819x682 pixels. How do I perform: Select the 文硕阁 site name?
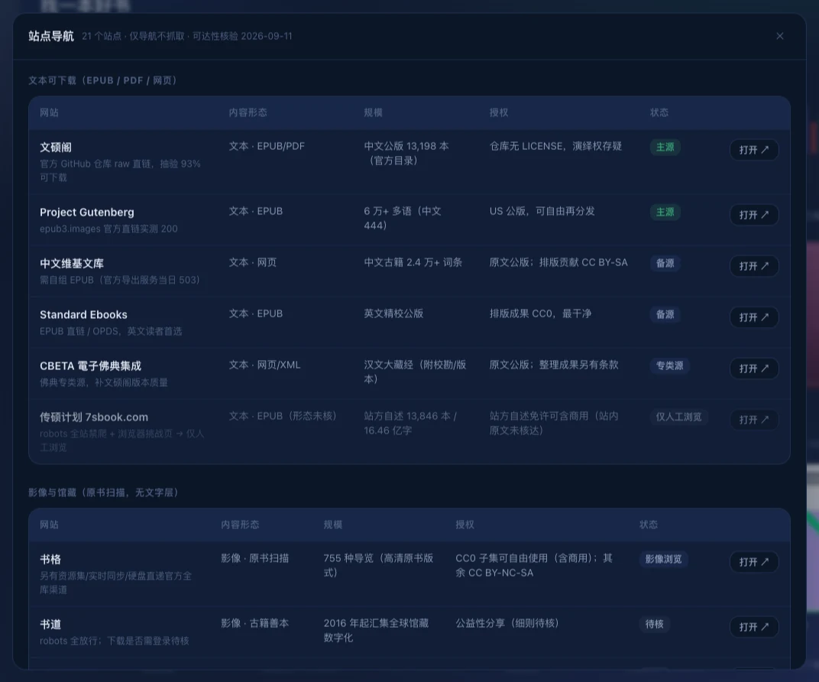[x=56, y=148]
